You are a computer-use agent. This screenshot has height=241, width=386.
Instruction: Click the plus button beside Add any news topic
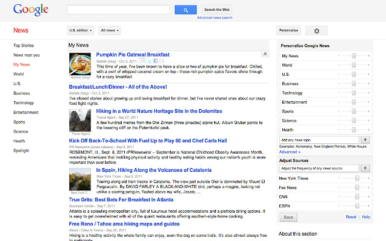365,140
